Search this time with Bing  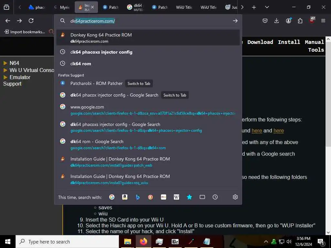[138, 197]
